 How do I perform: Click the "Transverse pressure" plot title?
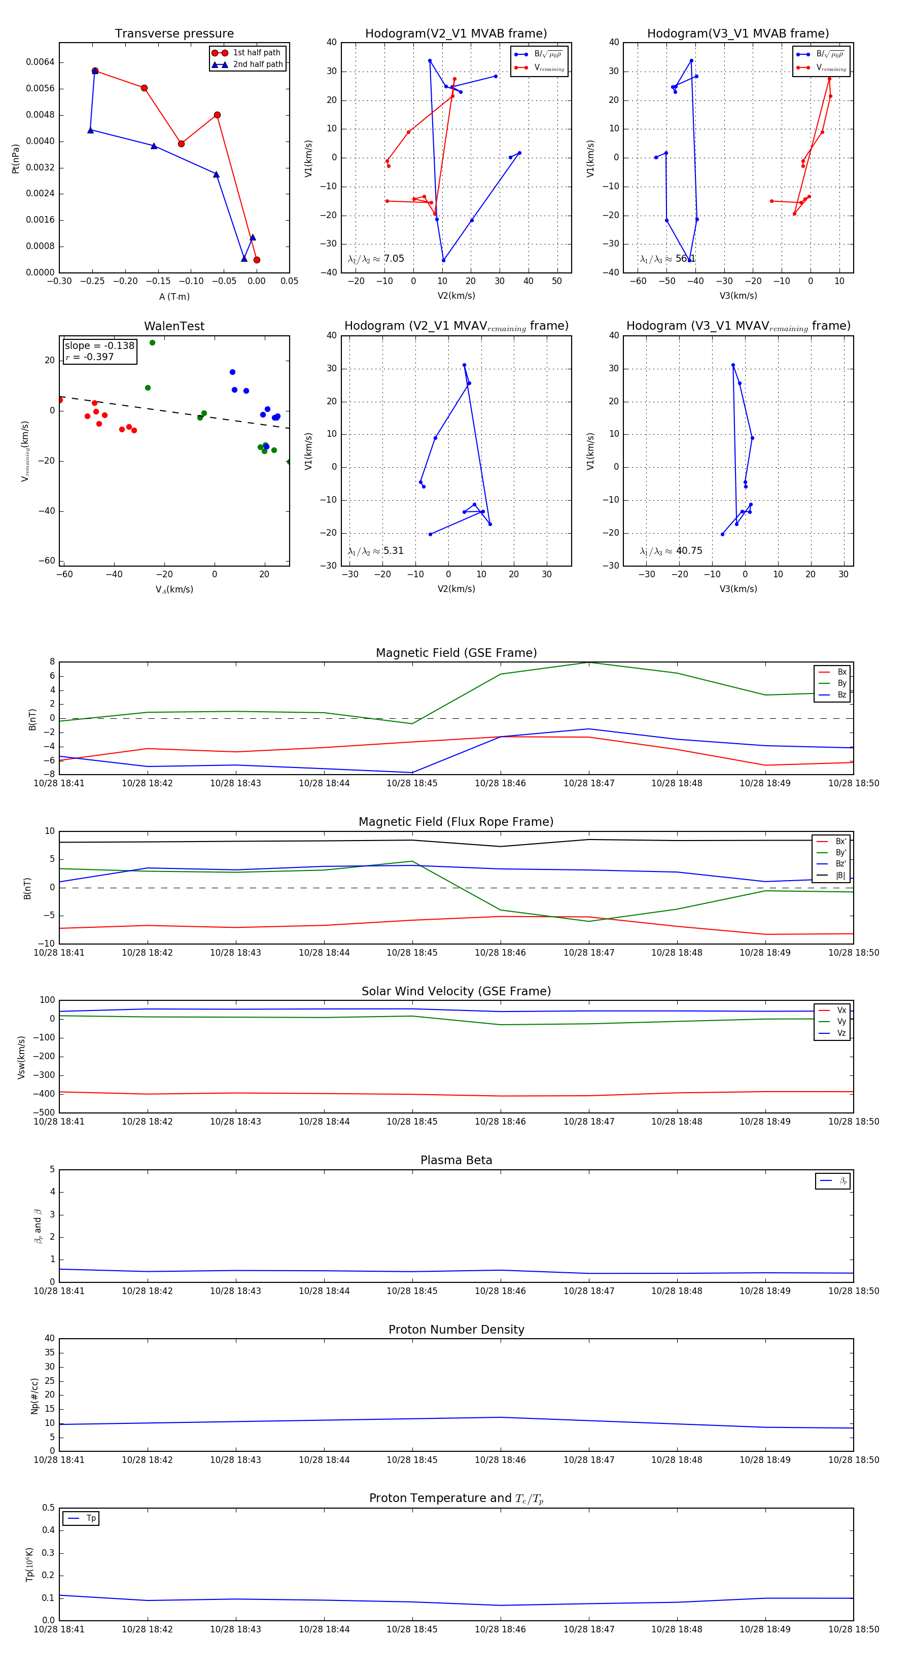coord(174,34)
